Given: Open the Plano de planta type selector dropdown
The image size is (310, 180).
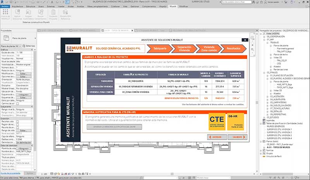Looking at the screenshot, I should 35,38.
